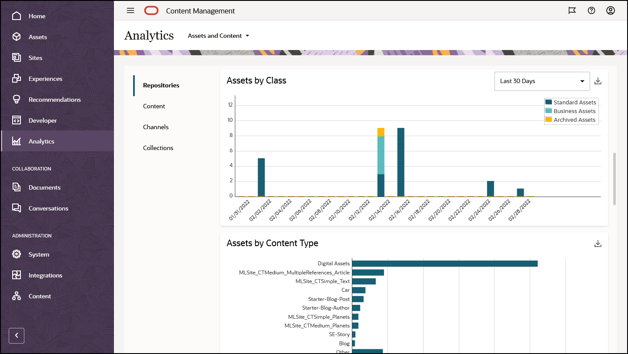Screen dimensions: 628x354
Task: Collapse the sidebar with the chevron button
Action: coord(17,335)
